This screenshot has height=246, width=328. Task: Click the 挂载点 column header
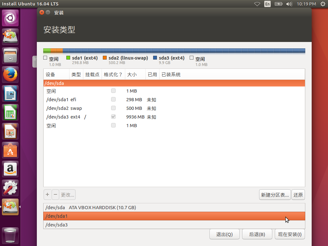tap(92, 74)
